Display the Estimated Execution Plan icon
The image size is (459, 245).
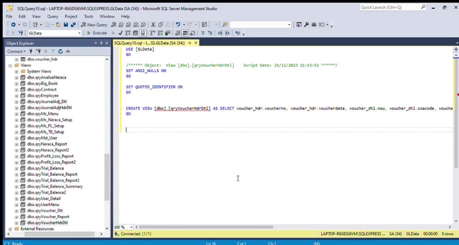pos(128,33)
